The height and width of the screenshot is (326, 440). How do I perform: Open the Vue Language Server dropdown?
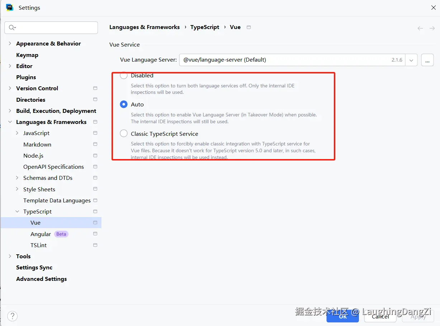pyautogui.click(x=411, y=60)
